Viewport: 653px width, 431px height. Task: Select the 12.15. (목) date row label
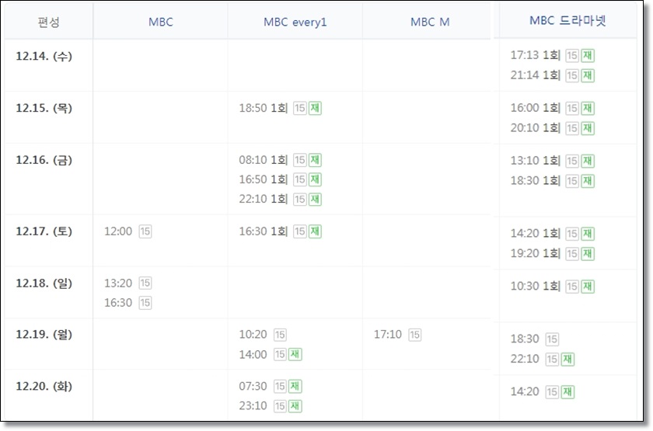[x=44, y=108]
